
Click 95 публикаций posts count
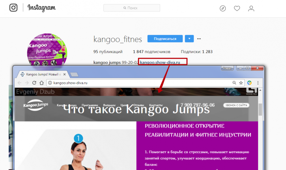(108, 52)
